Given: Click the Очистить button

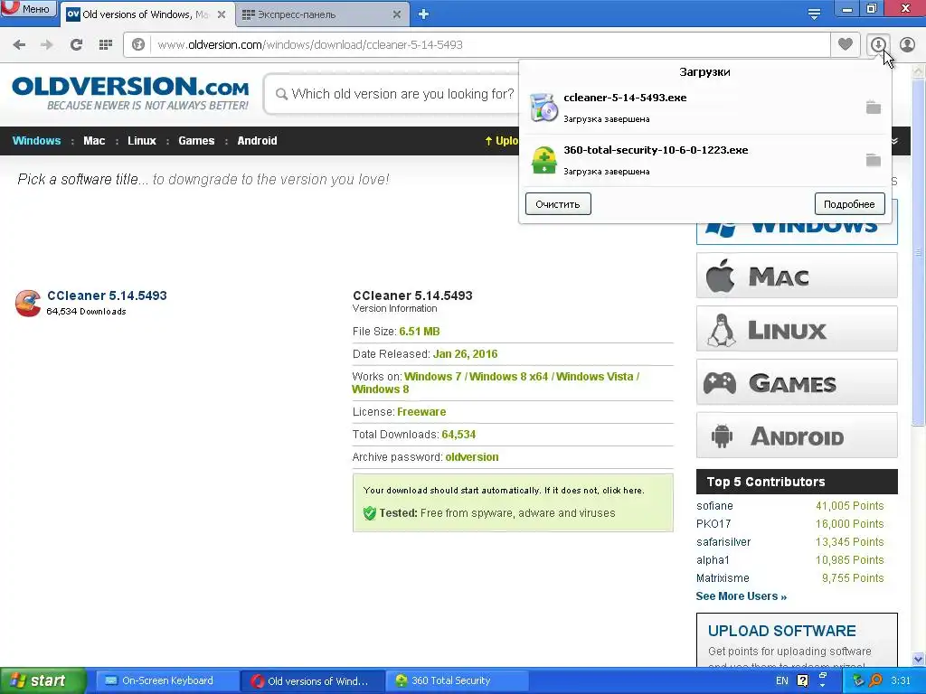Looking at the screenshot, I should click(x=558, y=204).
